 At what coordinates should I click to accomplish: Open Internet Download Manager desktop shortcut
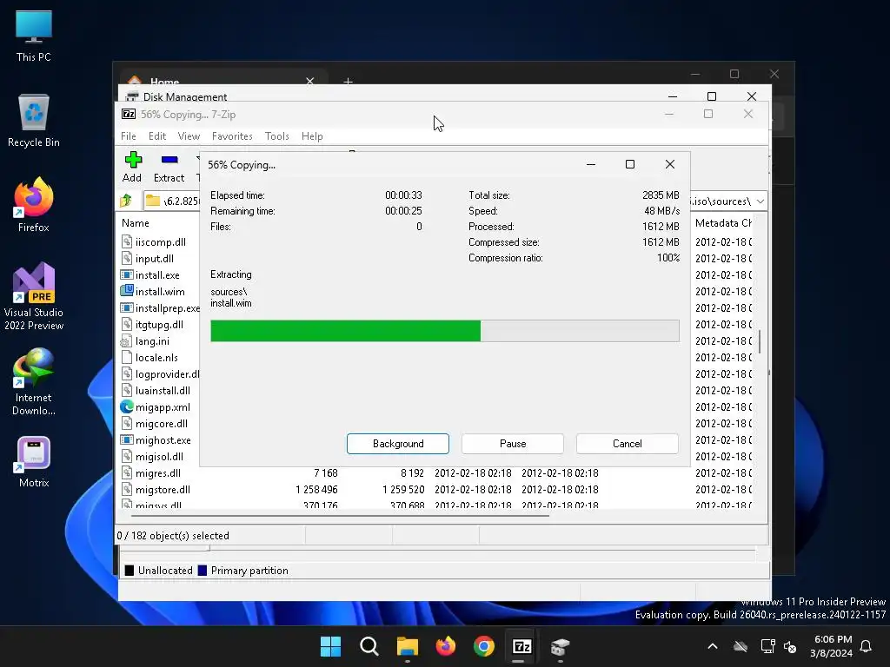[x=34, y=382]
